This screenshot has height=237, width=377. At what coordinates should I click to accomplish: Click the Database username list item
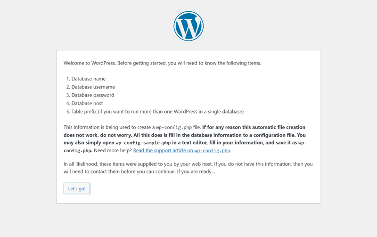click(93, 87)
